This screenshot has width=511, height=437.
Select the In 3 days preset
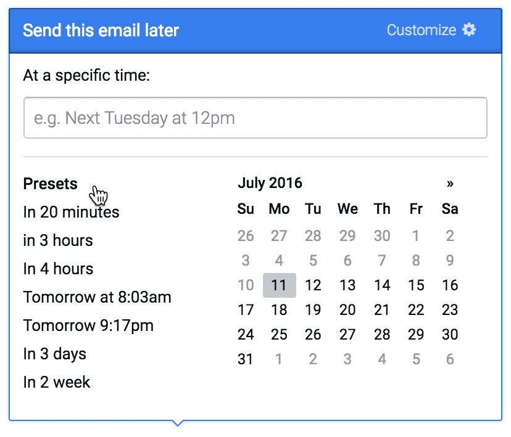(55, 353)
